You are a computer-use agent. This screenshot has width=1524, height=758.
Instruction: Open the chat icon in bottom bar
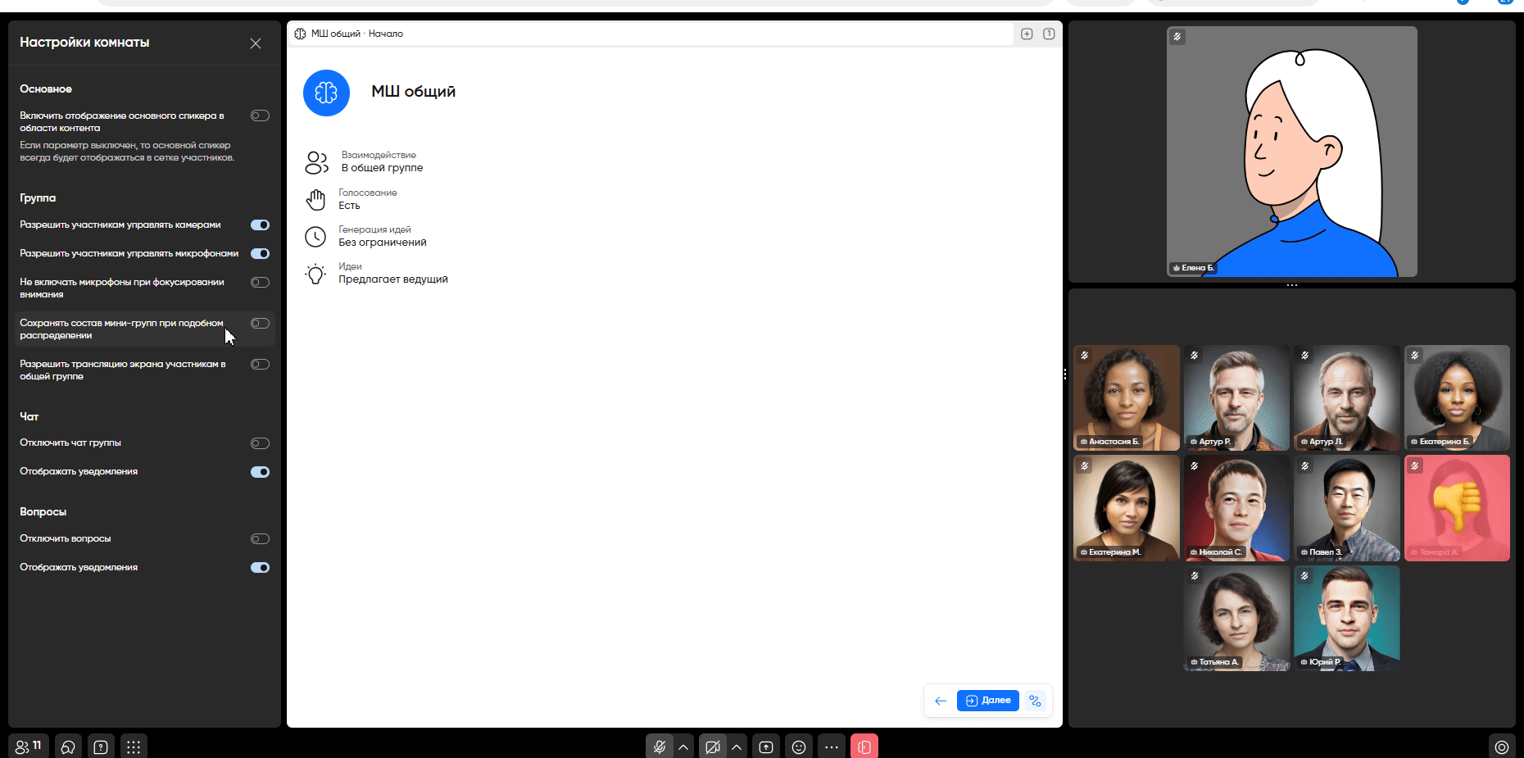[x=68, y=747]
